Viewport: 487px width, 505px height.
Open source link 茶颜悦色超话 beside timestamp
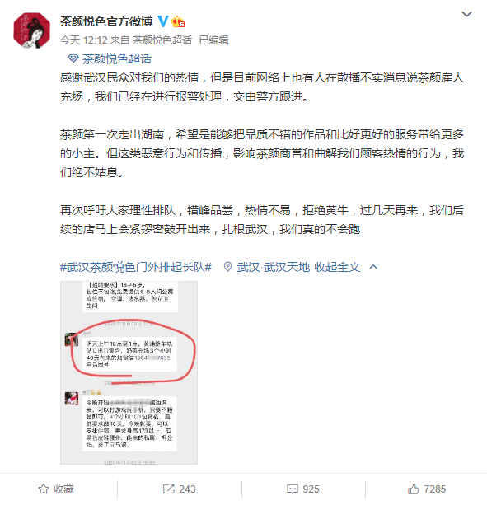162,40
